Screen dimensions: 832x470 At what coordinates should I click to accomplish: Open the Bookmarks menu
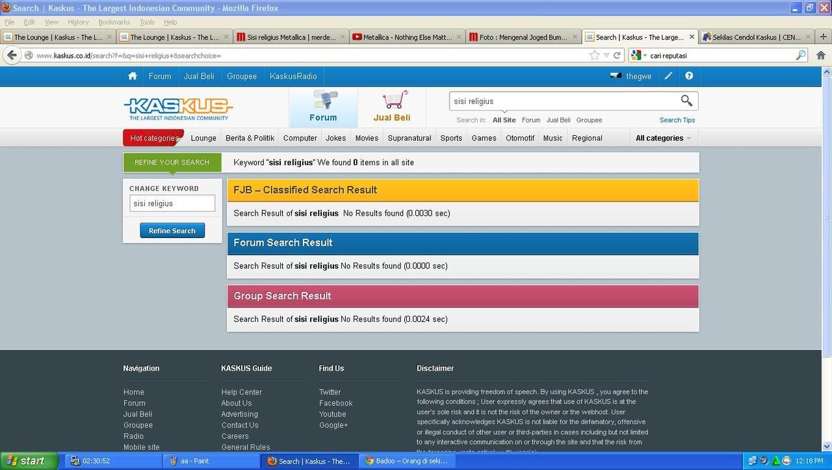tap(114, 22)
